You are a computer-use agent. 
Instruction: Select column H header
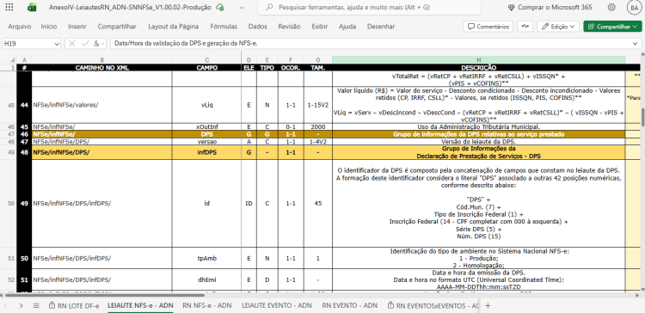[x=478, y=60]
